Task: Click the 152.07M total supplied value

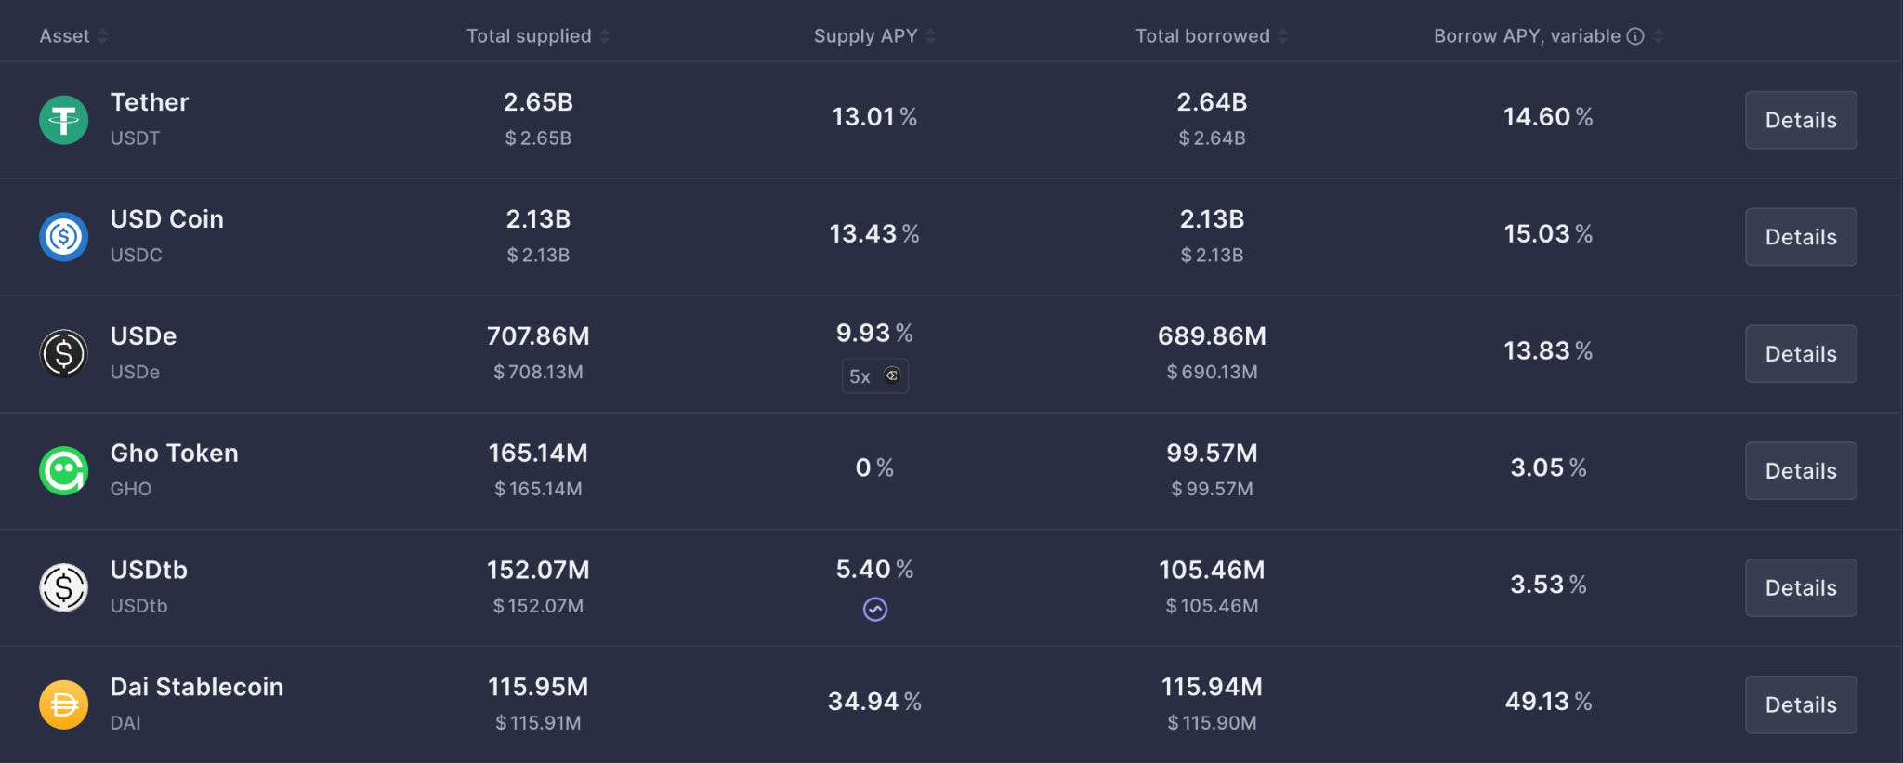Action: coord(538,571)
